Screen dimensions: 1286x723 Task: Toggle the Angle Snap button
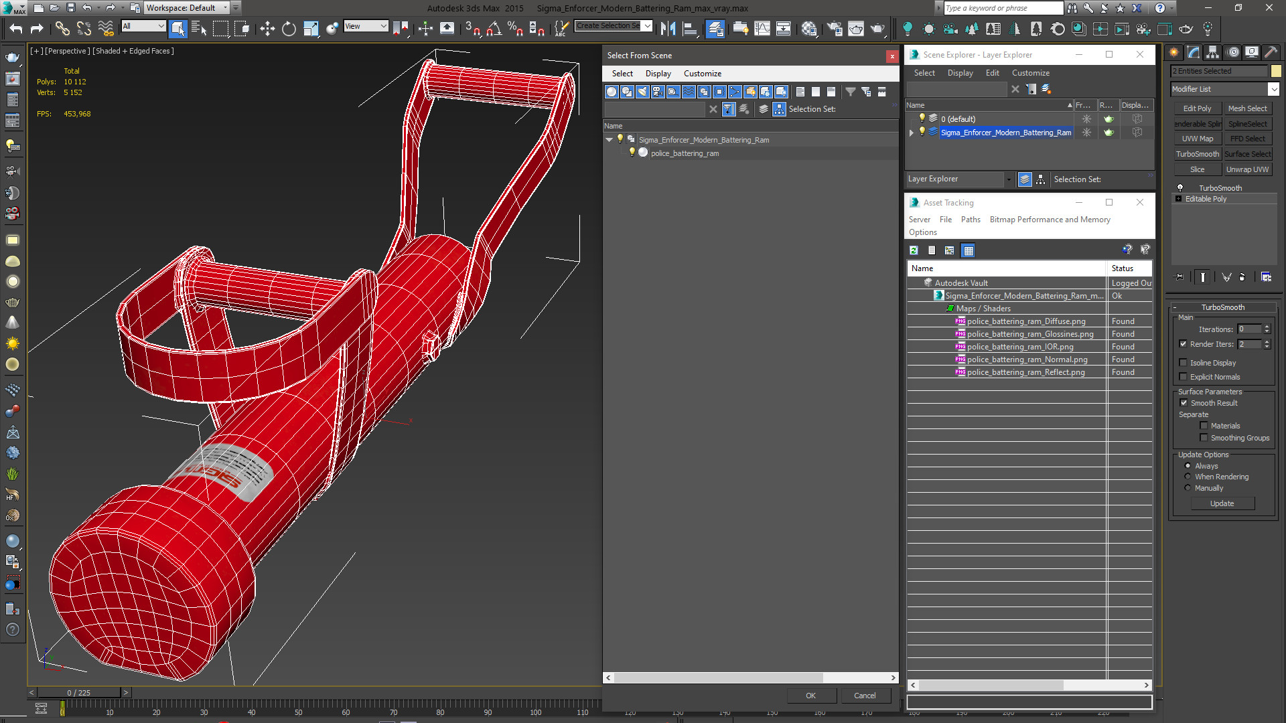tap(494, 29)
